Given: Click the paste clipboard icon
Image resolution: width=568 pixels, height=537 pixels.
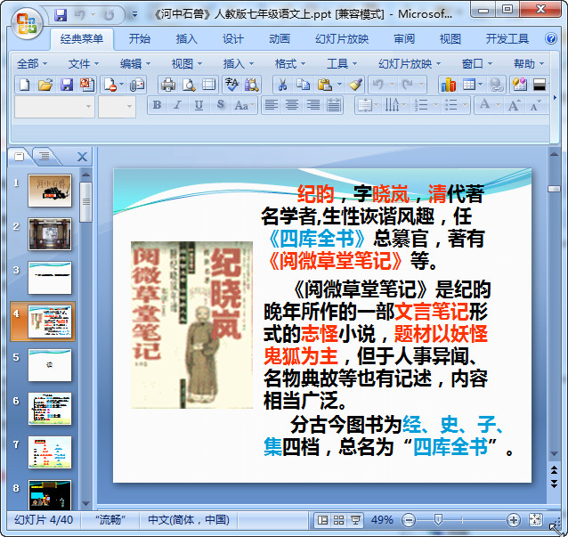Looking at the screenshot, I should tap(325, 85).
